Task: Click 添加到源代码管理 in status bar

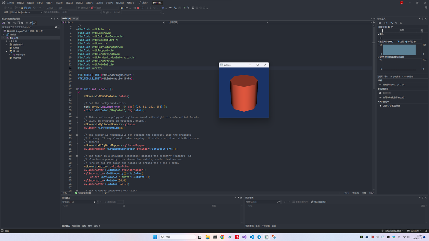Action: [x=394, y=231]
